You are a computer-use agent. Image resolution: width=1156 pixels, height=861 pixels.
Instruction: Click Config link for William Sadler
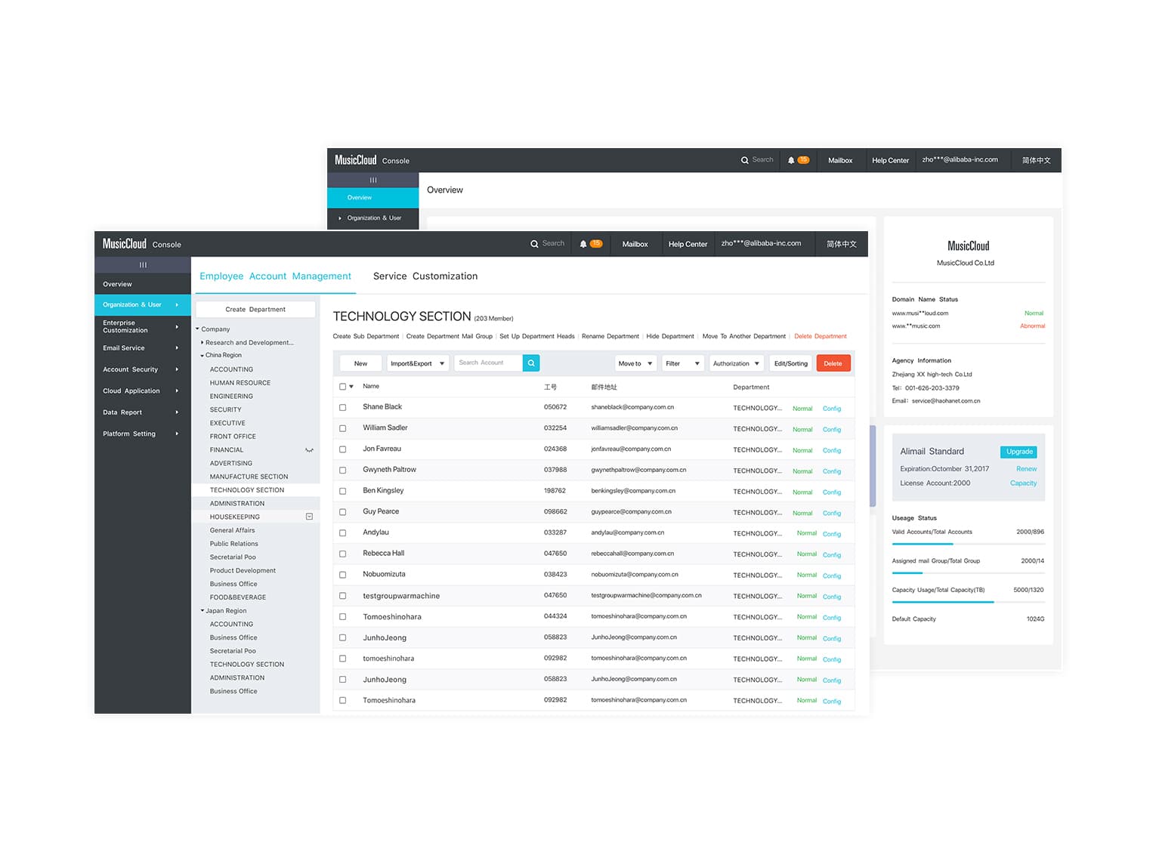click(x=831, y=430)
